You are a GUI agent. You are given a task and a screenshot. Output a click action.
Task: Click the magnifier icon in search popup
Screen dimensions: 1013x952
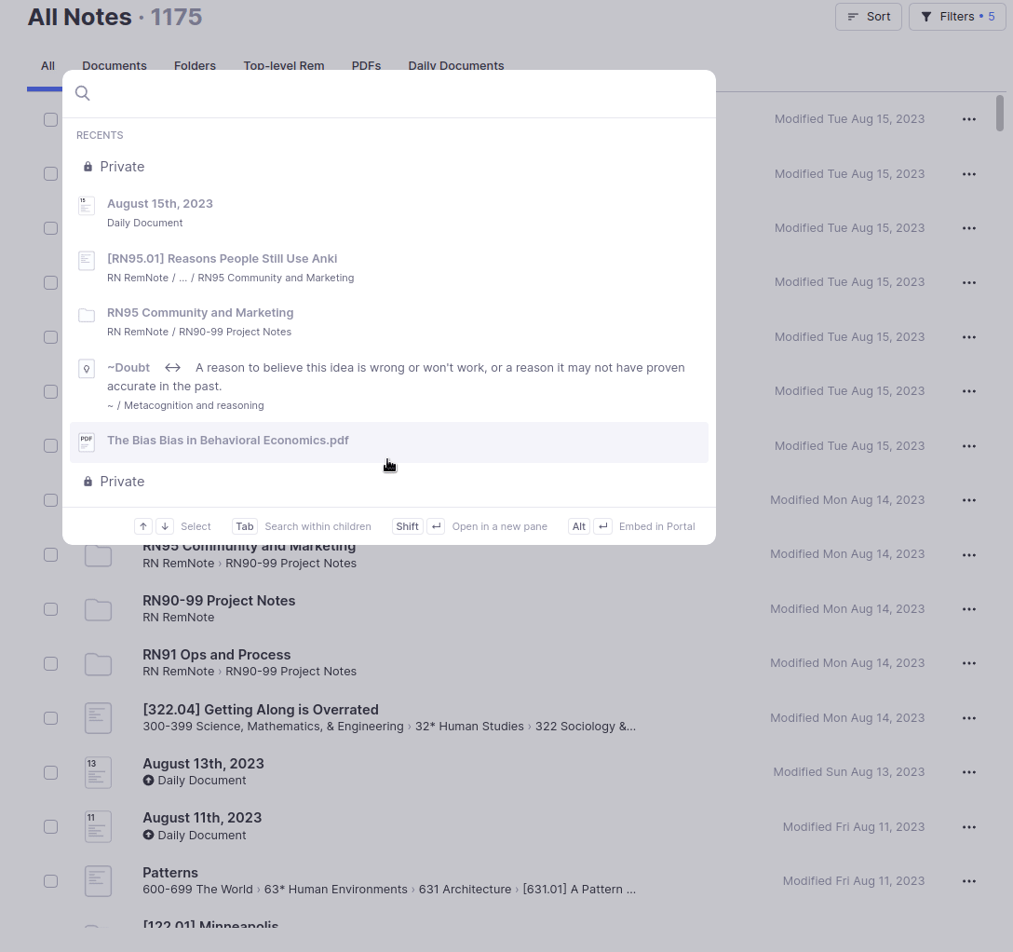click(x=83, y=93)
